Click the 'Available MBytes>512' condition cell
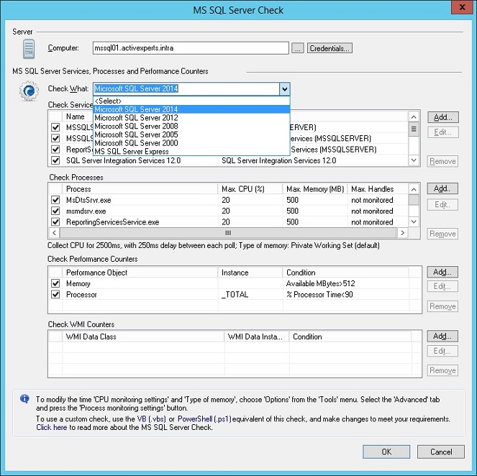The height and width of the screenshot is (476, 477). tap(321, 283)
